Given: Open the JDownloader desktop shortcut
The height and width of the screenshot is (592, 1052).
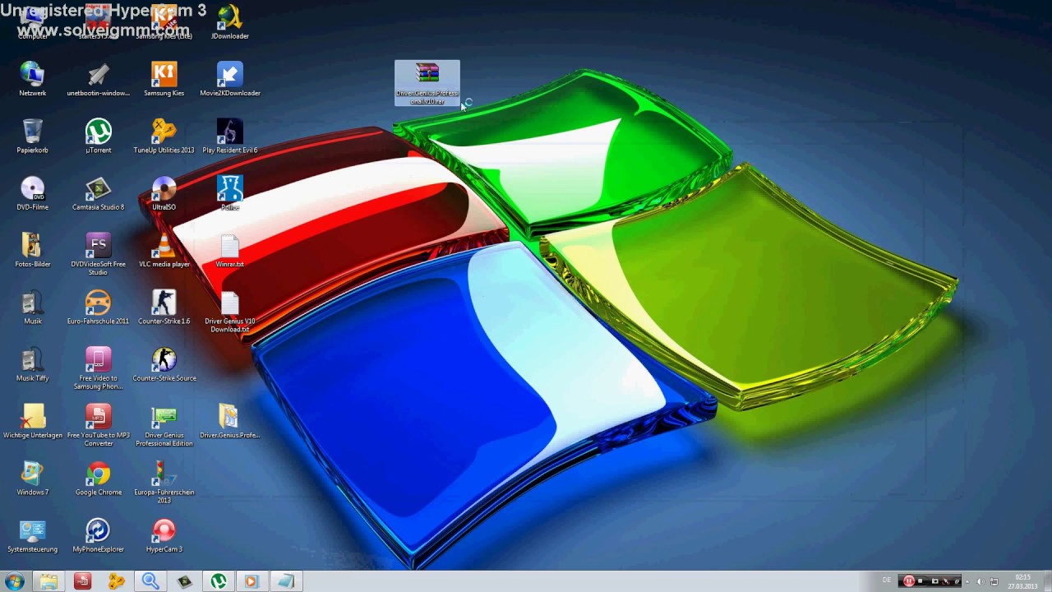Looking at the screenshot, I should pos(230,23).
